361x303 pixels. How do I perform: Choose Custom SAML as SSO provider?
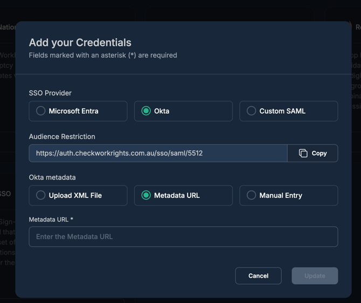289,111
